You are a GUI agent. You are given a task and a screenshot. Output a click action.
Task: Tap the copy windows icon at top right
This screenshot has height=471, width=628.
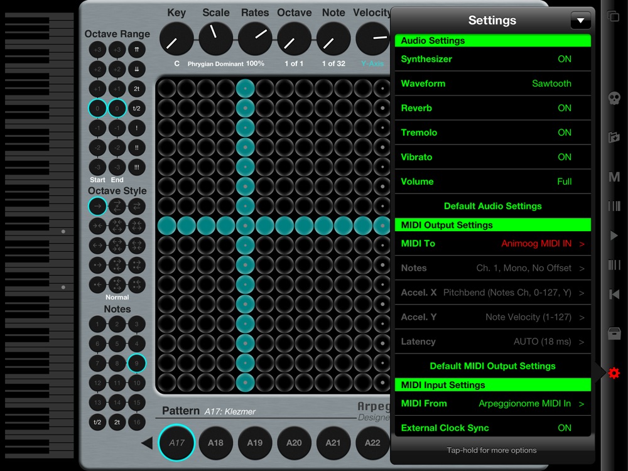coord(613,16)
